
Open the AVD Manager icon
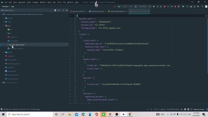[x=194, y=6]
